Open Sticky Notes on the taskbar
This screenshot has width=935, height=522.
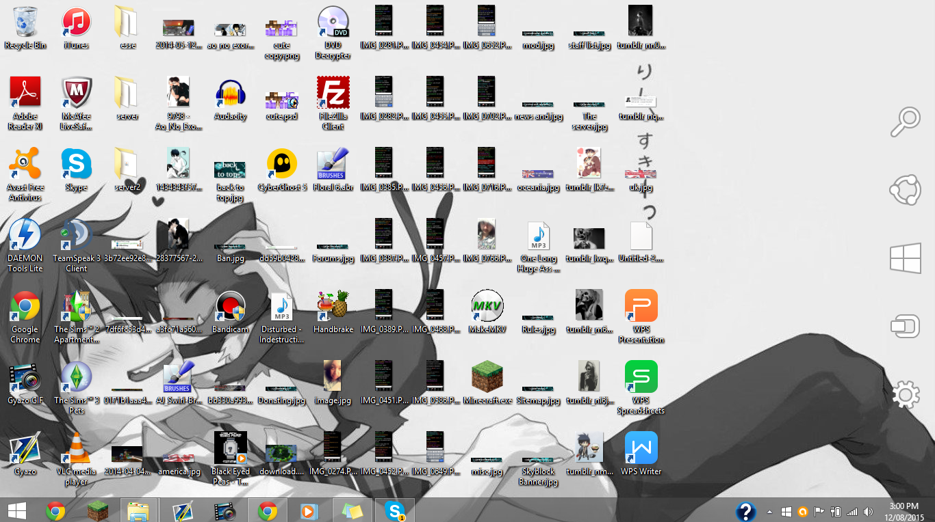pos(352,510)
